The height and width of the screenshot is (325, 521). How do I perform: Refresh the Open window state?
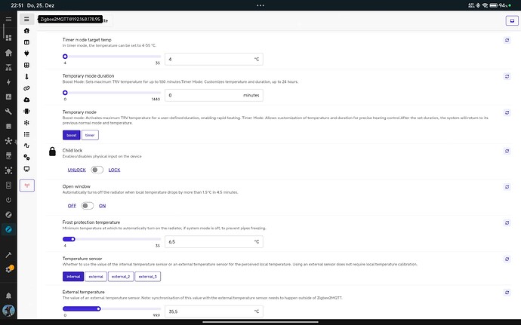coord(507,187)
